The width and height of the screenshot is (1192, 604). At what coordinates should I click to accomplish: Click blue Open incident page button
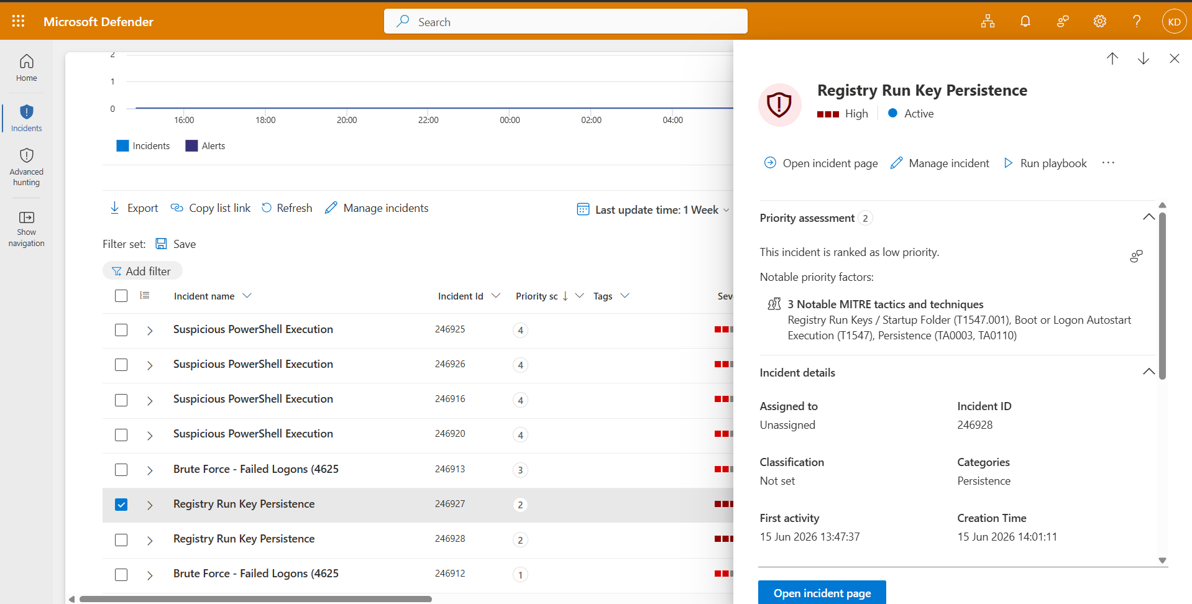(822, 593)
